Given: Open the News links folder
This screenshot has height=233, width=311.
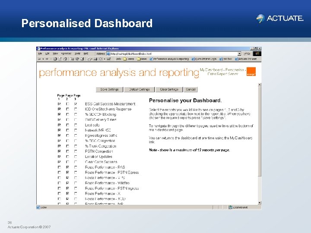Looking at the screenshot, I should click(x=142, y=59).
